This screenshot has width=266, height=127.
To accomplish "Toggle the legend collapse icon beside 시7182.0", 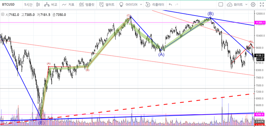I will (x=2, y=15).
